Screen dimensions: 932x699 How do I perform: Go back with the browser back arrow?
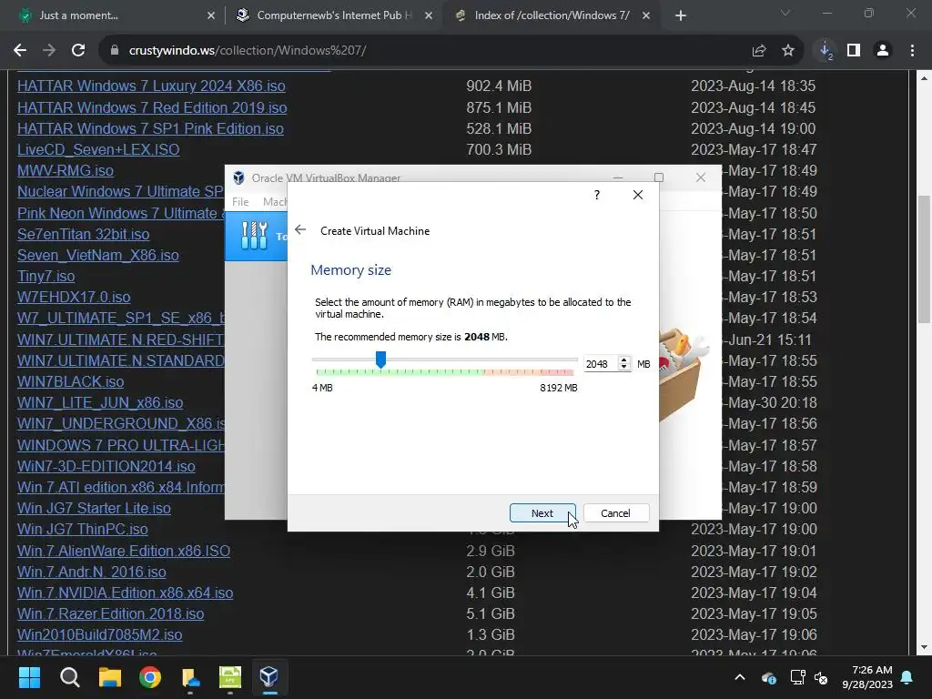20,51
